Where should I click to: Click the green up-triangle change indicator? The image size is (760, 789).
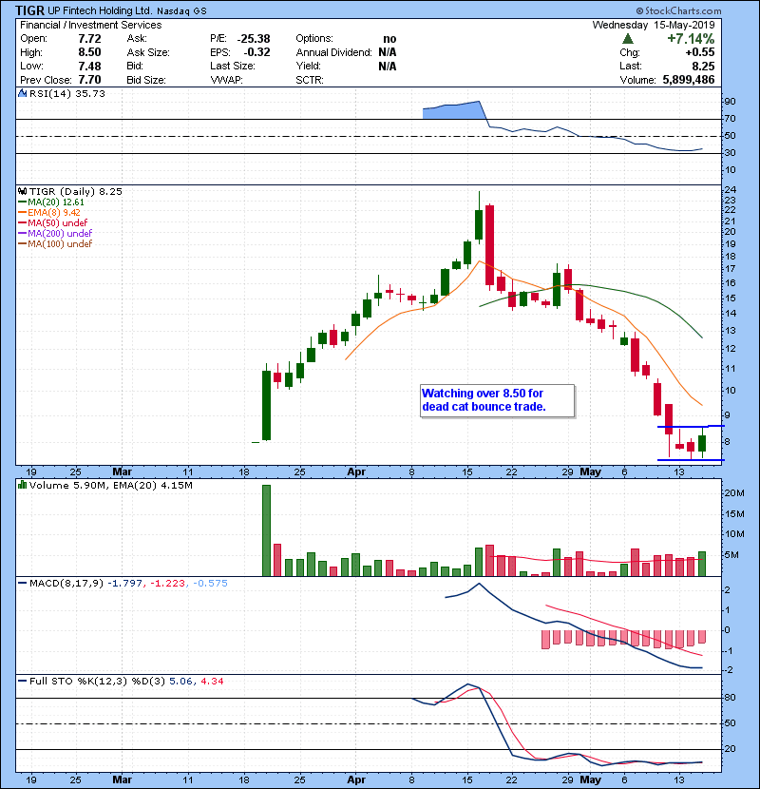tap(628, 39)
